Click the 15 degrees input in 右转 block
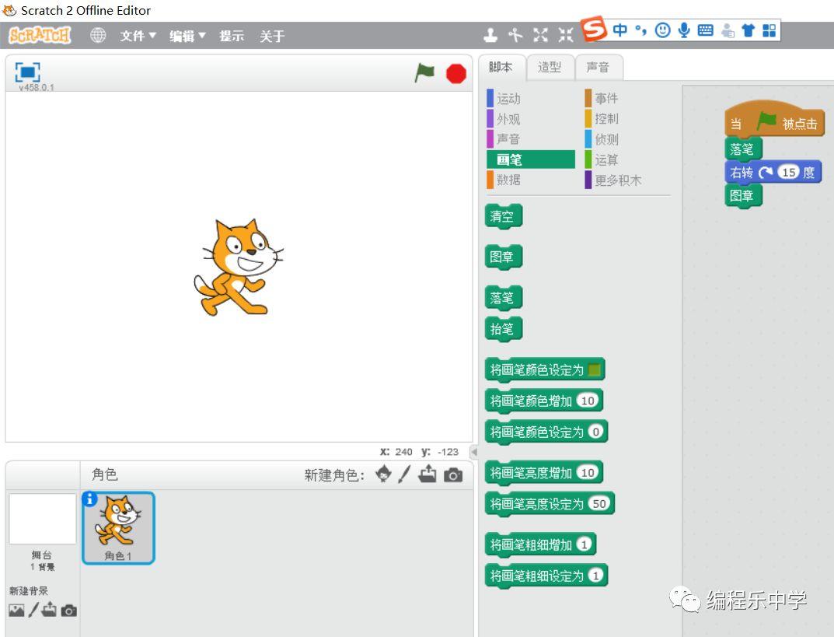Image resolution: width=834 pixels, height=637 pixels. pos(789,173)
